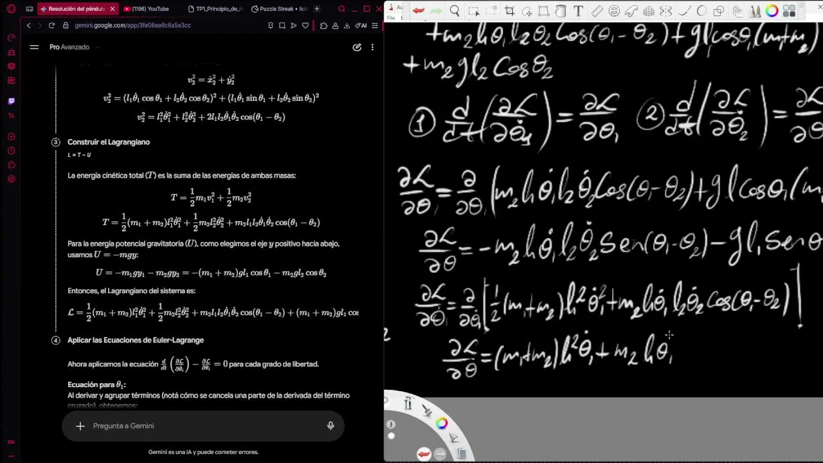Viewport: 823px width, 463px height.
Task: Click Undo arrow in SketchBook toolbar
Action: [418, 10]
